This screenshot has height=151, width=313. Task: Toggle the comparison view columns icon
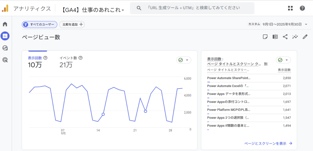coord(275,37)
